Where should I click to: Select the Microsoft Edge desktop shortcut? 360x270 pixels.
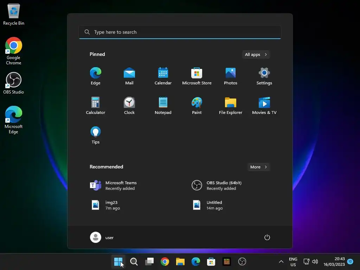click(14, 120)
